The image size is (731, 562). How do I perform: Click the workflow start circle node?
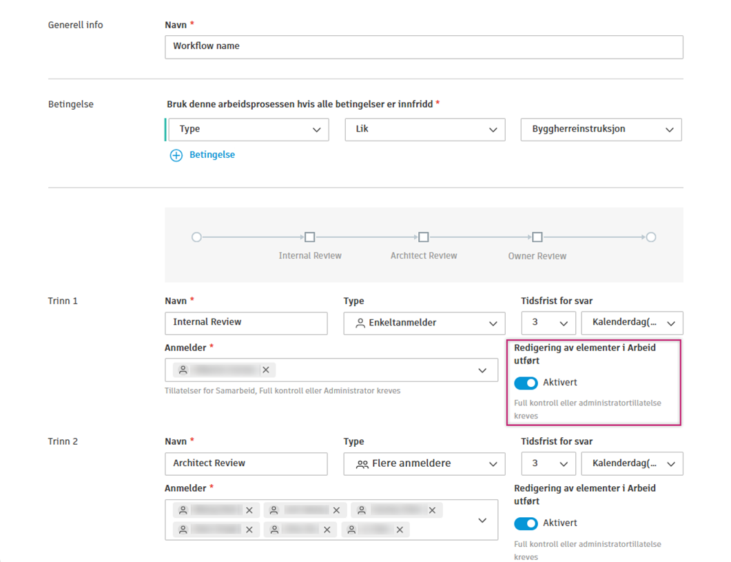click(x=196, y=237)
